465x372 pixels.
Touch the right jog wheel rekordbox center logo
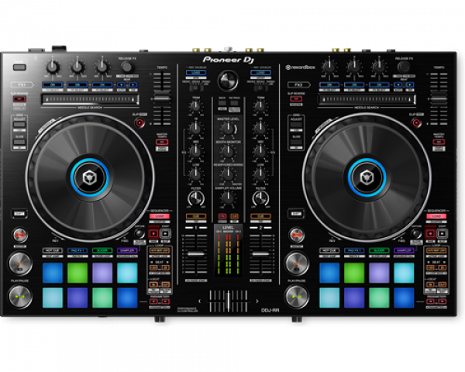click(x=367, y=177)
